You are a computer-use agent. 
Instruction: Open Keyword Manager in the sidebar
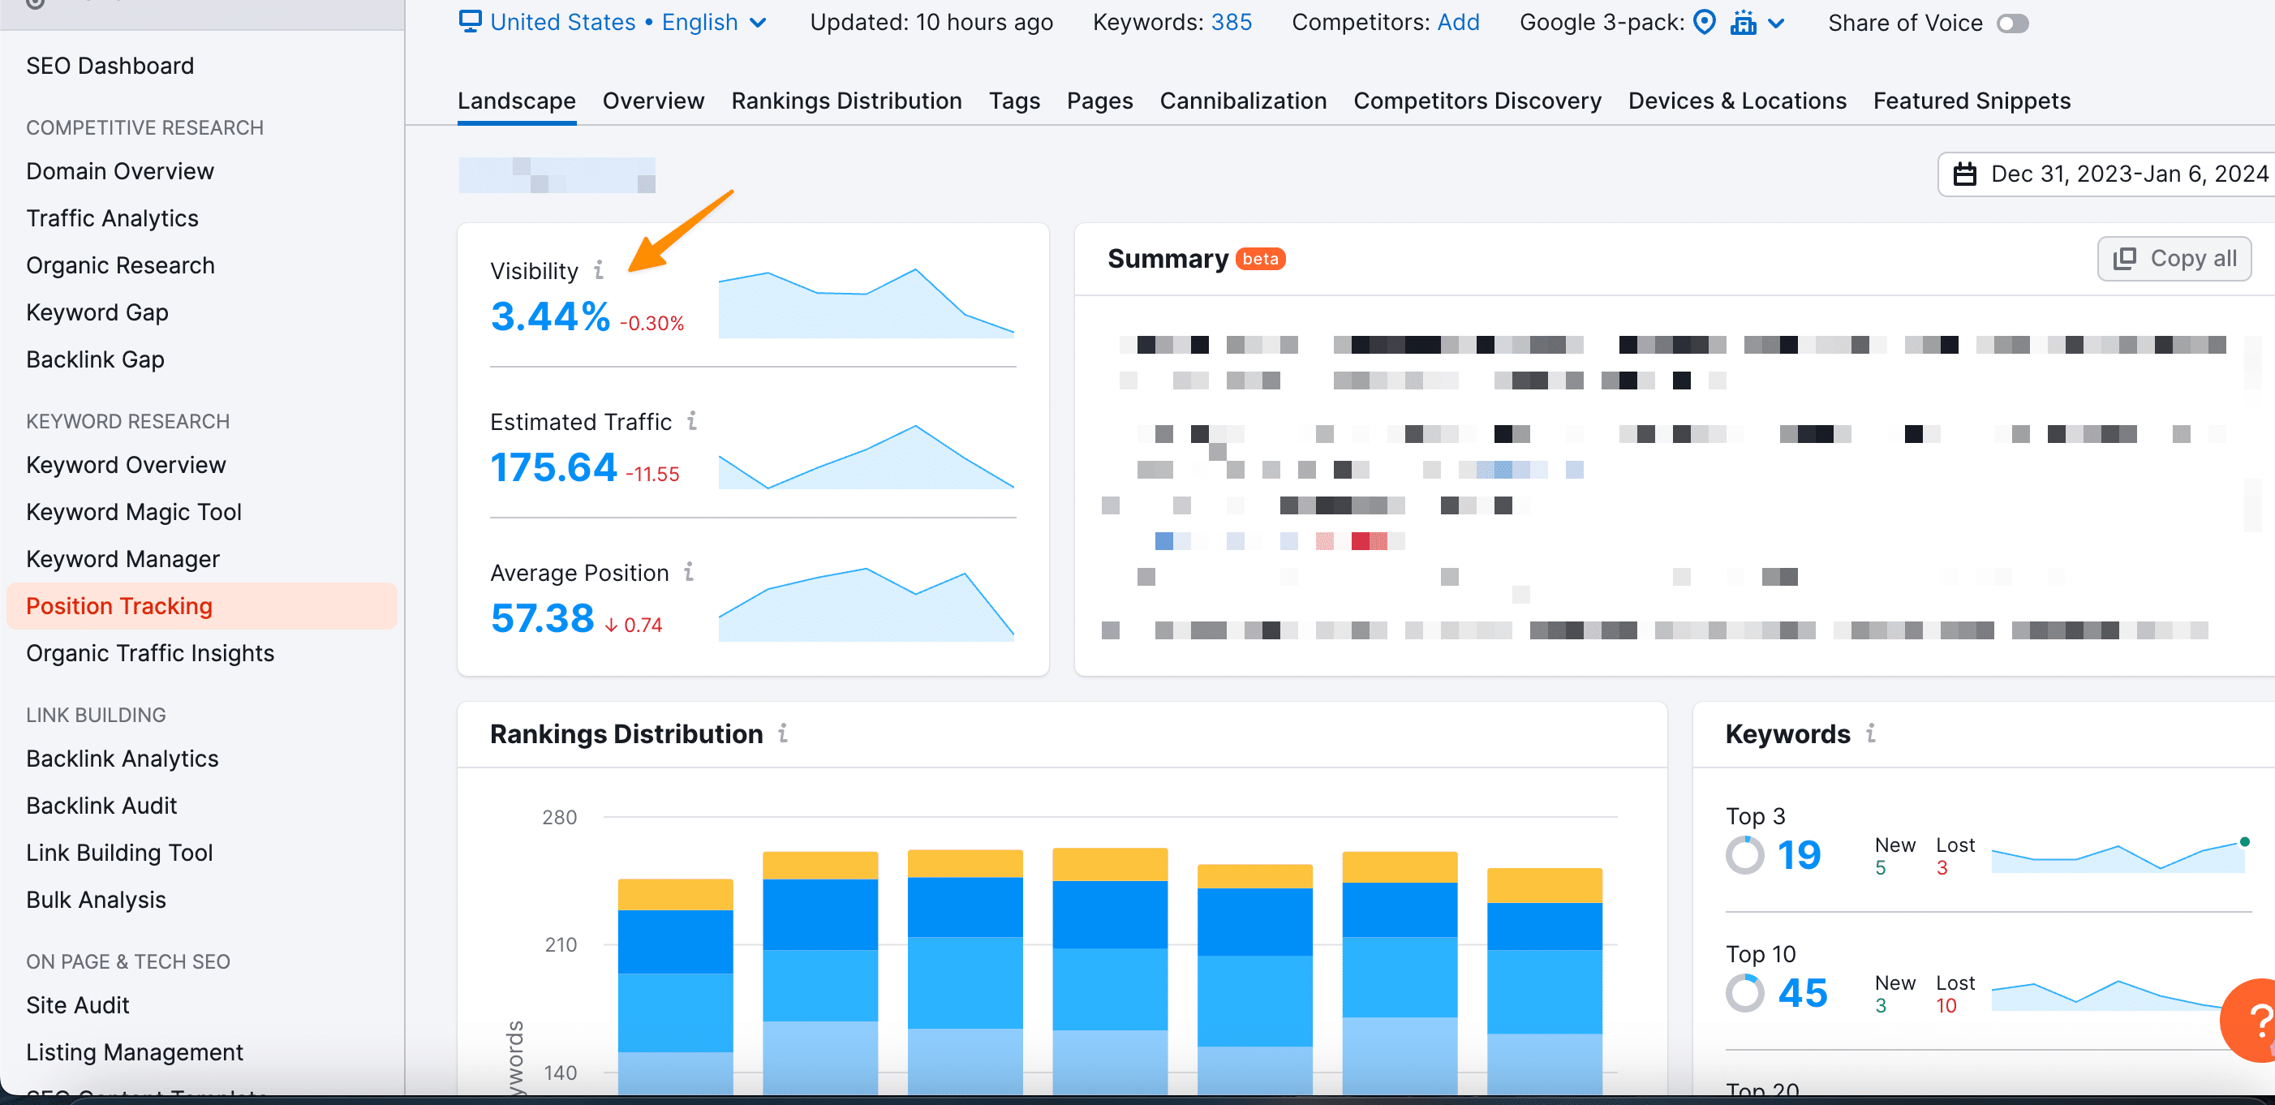pos(123,558)
